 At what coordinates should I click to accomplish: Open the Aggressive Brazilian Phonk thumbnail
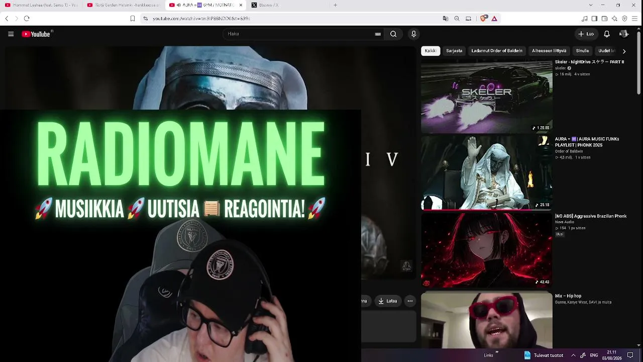click(x=487, y=249)
